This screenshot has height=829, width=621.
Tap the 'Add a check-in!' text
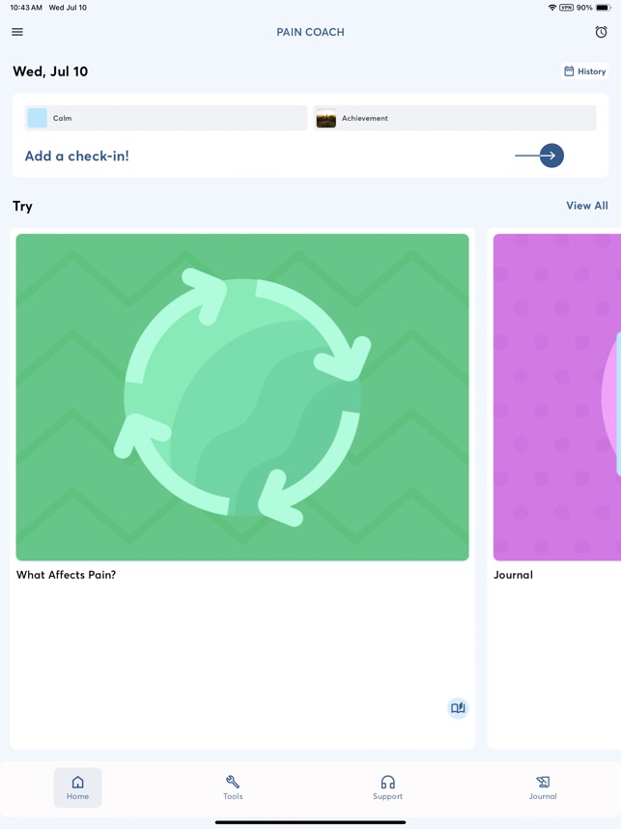click(x=77, y=156)
